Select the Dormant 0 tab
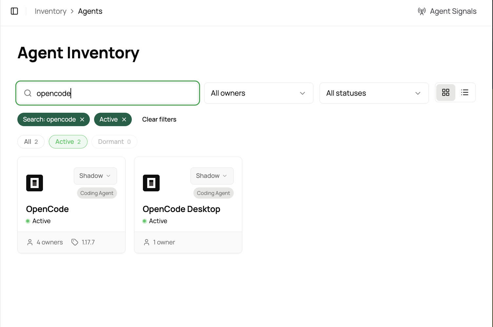Screen dimensions: 493x327 point(114,142)
